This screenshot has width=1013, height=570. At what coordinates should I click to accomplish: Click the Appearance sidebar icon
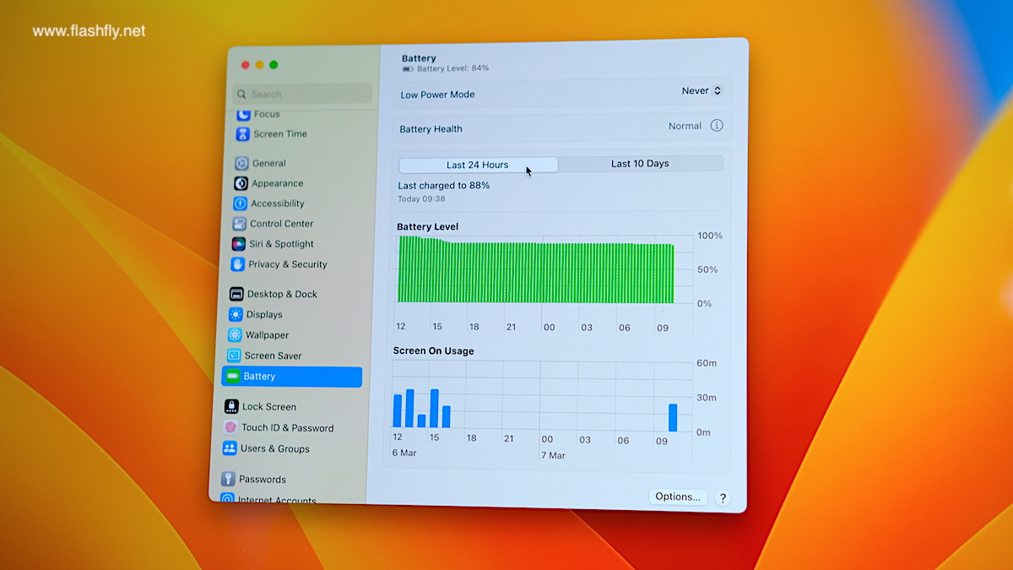241,183
